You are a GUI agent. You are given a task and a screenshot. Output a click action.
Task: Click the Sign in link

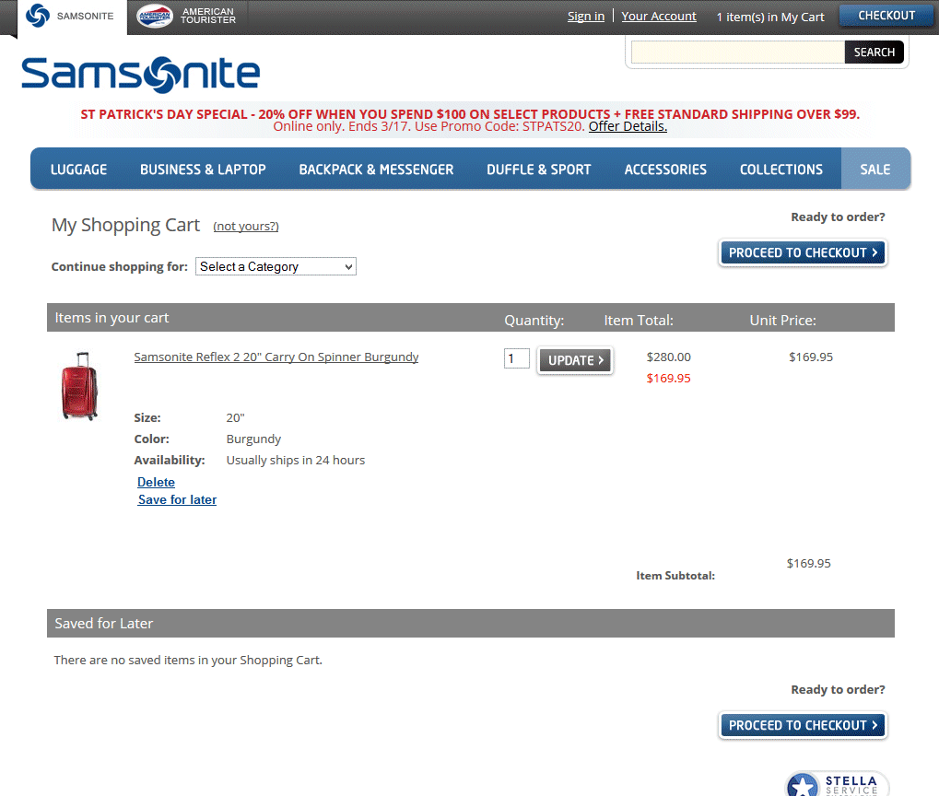(x=586, y=16)
